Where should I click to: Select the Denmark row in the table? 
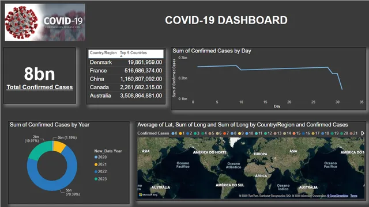[x=126, y=62]
